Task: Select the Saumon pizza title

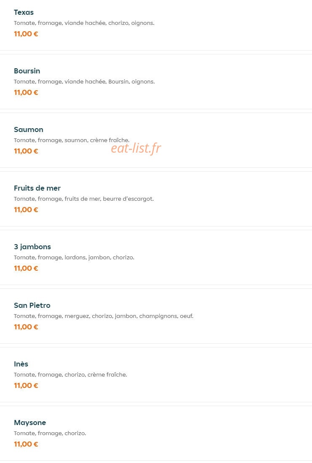Action: click(29, 129)
